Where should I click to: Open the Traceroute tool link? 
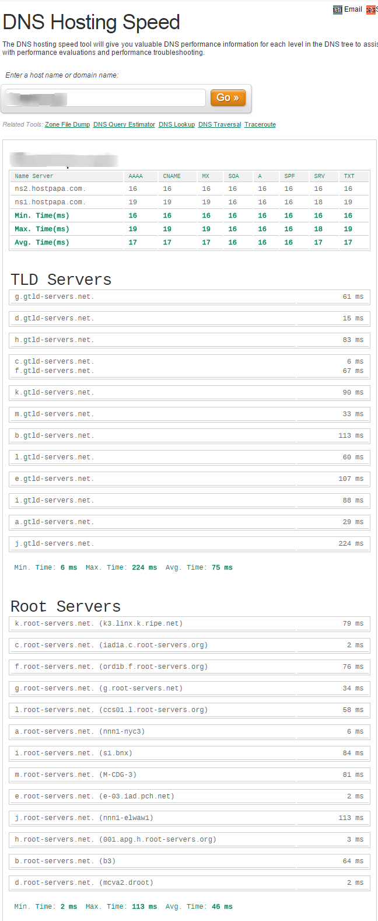260,125
